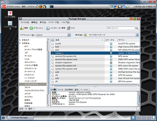Collapse the システム tree category
The width and height of the screenshot is (157, 121).
(x=20, y=43)
